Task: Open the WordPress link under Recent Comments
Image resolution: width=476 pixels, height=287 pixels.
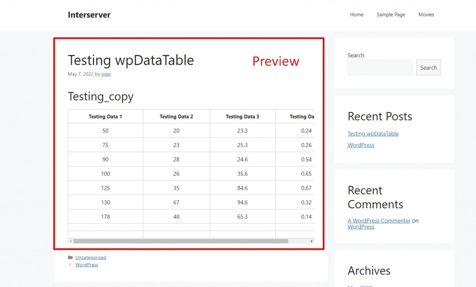Action: coord(361,227)
